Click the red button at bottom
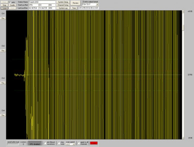This screenshot has width=194, height=147. pos(94,143)
